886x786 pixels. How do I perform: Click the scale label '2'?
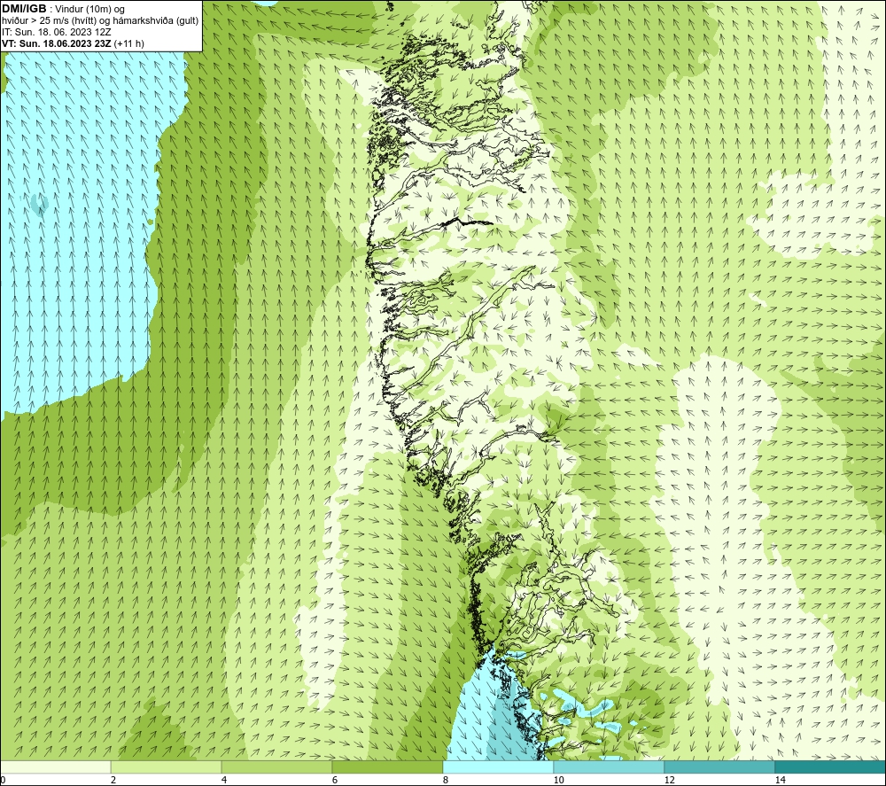tap(113, 780)
